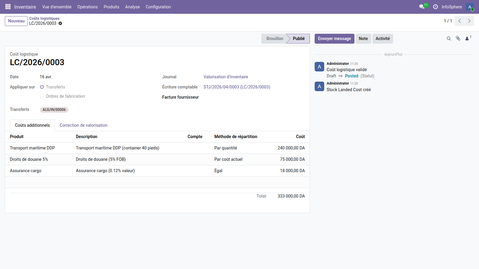
Task: Open the activities clock icon
Action: point(435,7)
